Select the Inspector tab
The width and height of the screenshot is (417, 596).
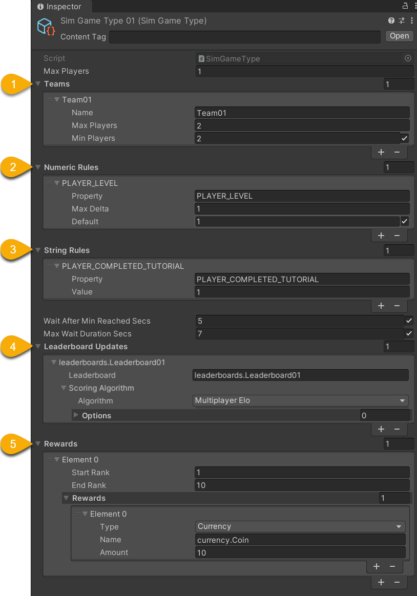click(60, 7)
